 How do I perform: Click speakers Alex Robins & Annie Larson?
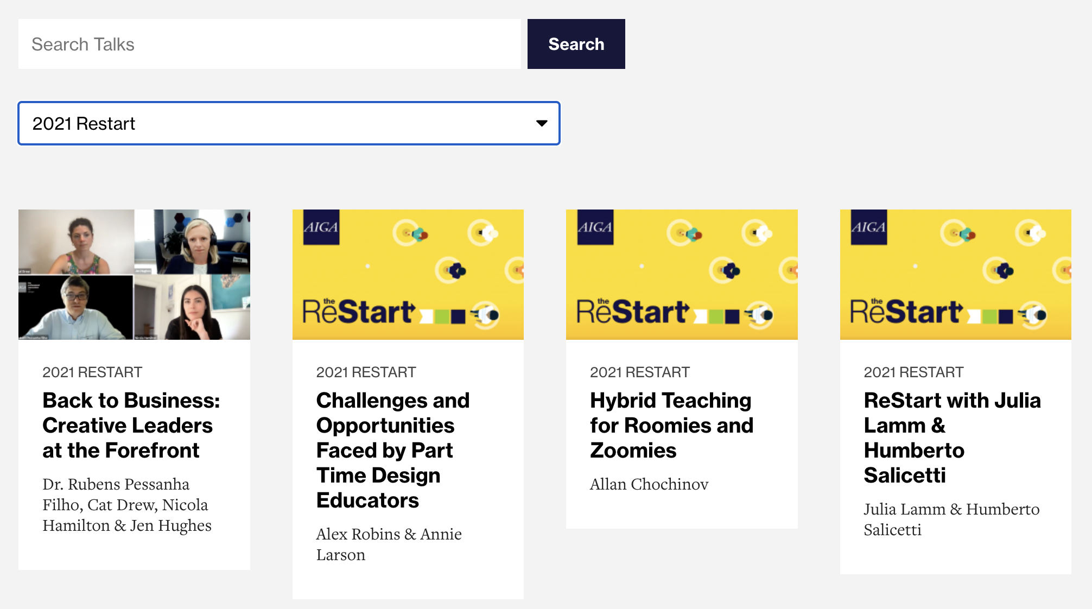click(389, 544)
